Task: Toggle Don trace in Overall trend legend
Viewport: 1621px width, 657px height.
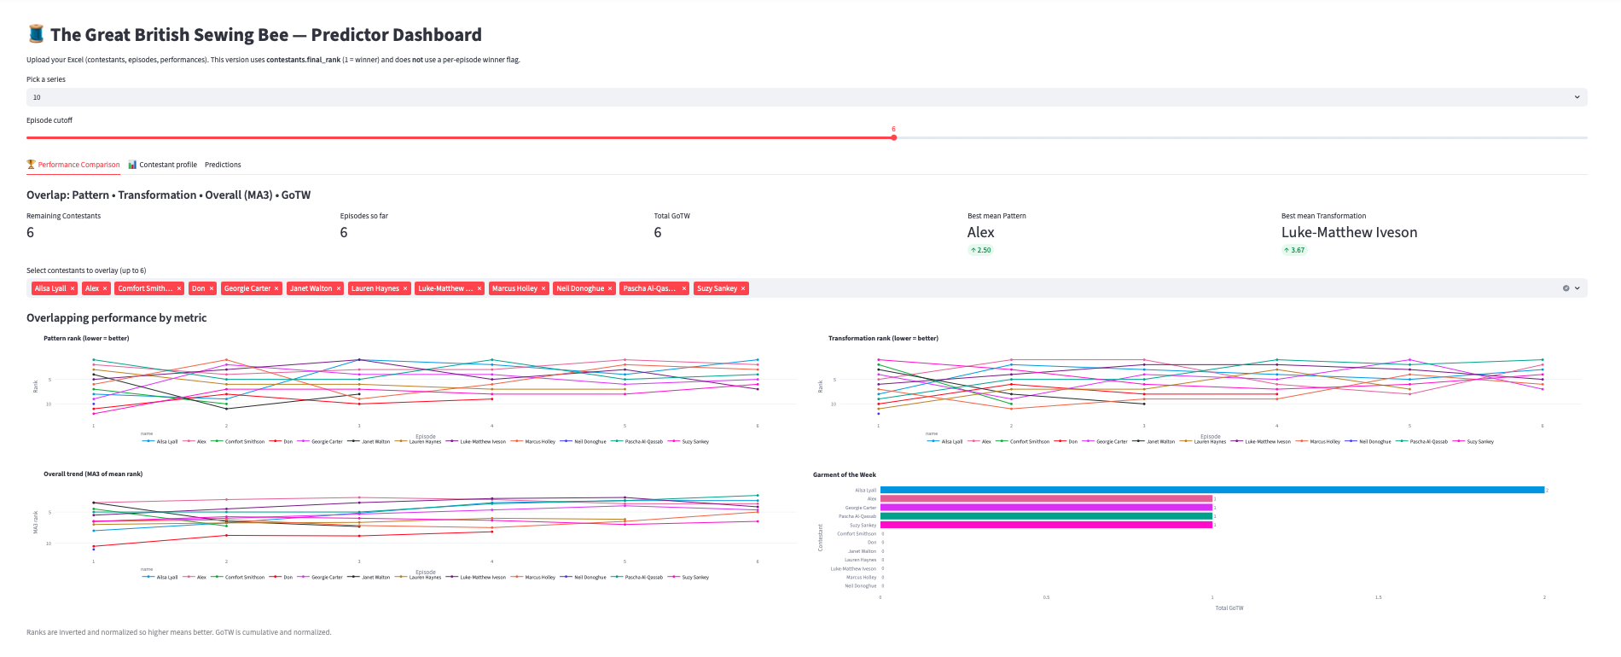Action: 288,578
